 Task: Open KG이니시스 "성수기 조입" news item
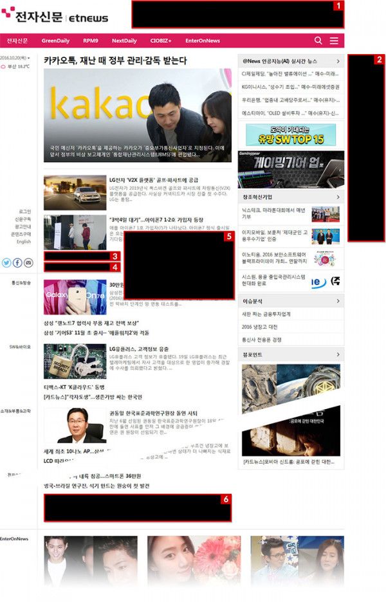pos(290,87)
